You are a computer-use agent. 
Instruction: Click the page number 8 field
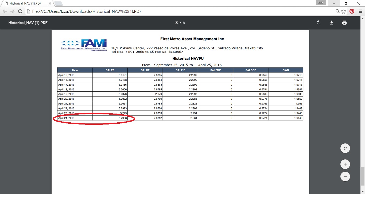pyautogui.click(x=177, y=23)
